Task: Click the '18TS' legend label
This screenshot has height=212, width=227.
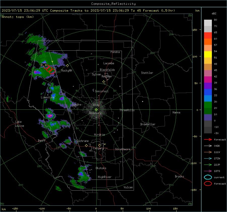Action: pos(217,171)
